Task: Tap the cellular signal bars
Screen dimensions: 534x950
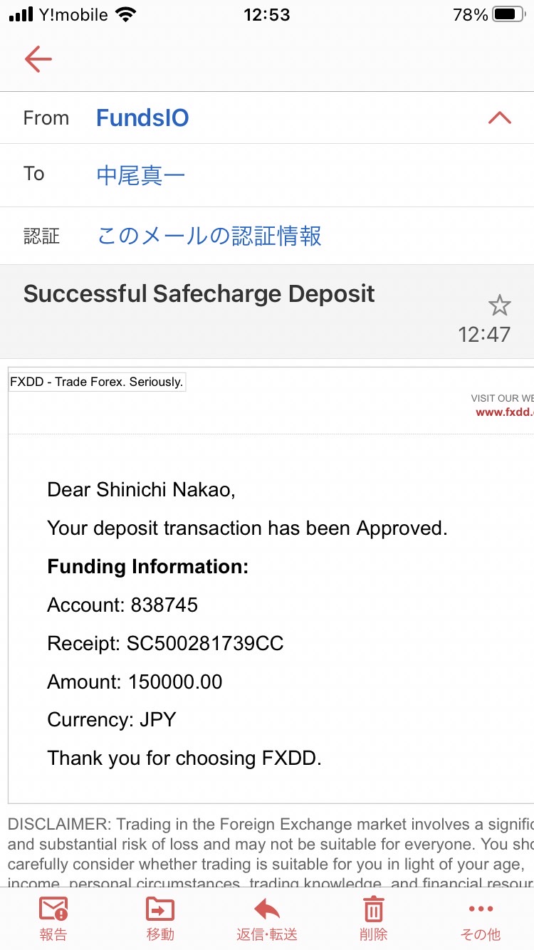Action: tap(21, 14)
